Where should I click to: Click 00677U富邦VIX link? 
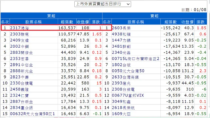click(128, 96)
